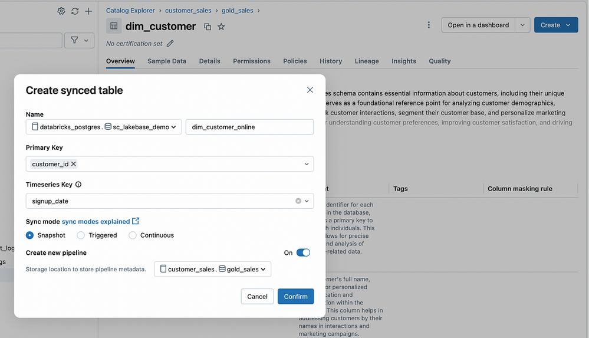Open customer_sales.gold_sales storage location dropdown

212,269
